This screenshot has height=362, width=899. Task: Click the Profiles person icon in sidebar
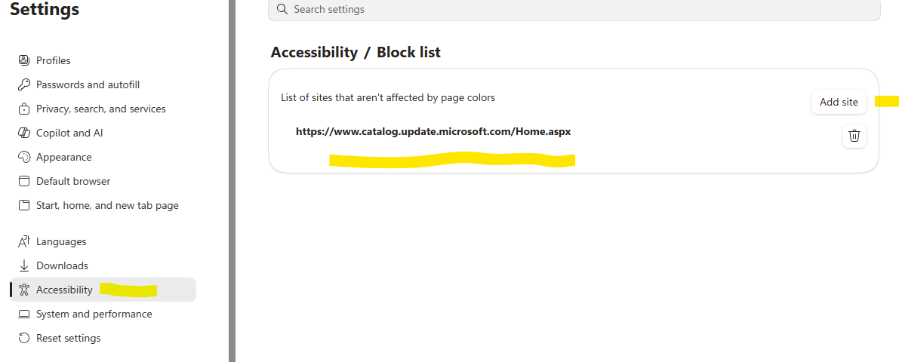coord(24,60)
